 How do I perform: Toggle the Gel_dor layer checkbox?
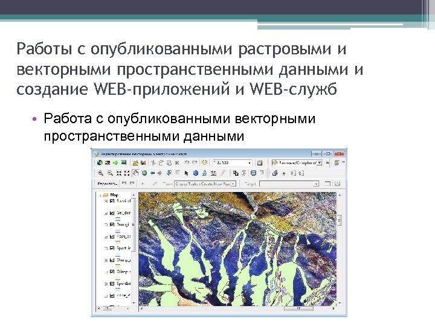click(112, 213)
